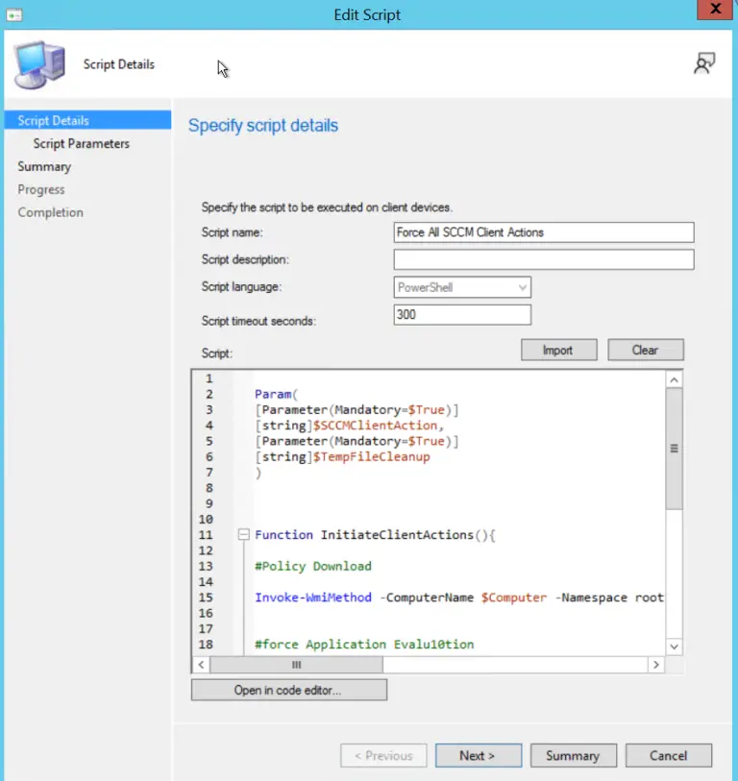Viewport: 738px width, 781px height.
Task: Close the Edit Script window
Action: [715, 12]
